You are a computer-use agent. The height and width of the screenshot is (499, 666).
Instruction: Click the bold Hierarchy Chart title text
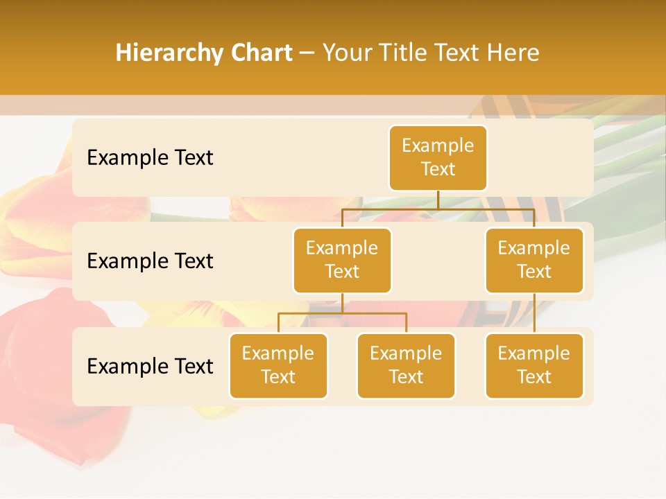click(x=204, y=52)
